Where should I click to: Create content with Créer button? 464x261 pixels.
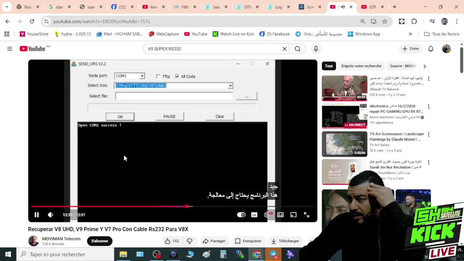411,49
